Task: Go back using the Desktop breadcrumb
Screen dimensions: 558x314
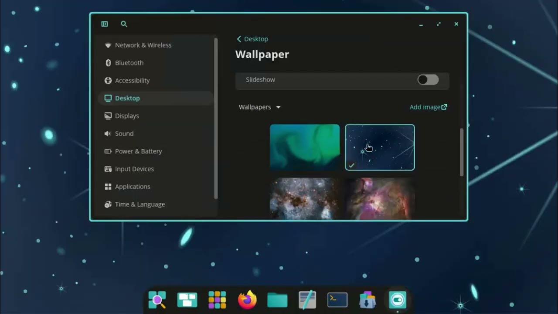Action: [x=252, y=39]
